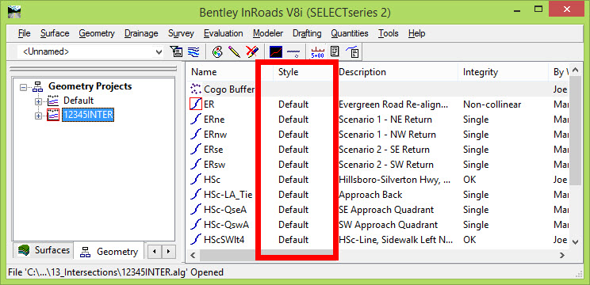The image size is (590, 285).
Task: Select the 12345INTER tree item label
Action: click(x=88, y=115)
